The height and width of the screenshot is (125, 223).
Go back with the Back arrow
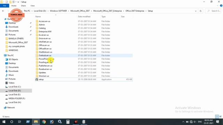point(3,11)
